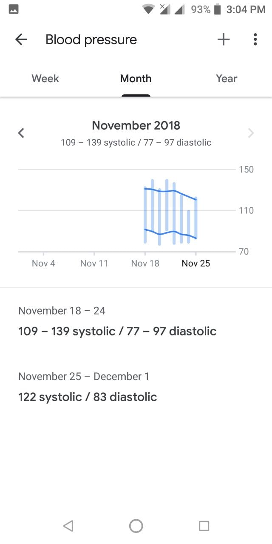272x544 pixels.
Task: Open the November 18 – 24 entry
Action: 117,322
